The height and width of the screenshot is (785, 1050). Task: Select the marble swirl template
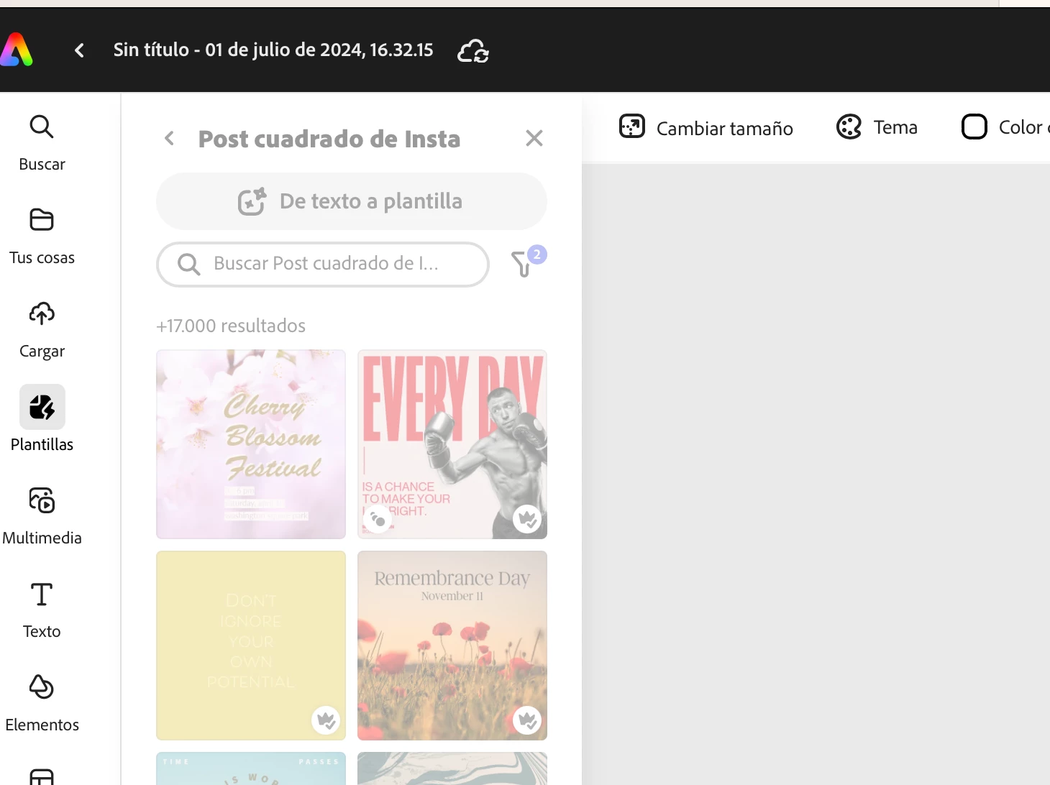click(452, 768)
